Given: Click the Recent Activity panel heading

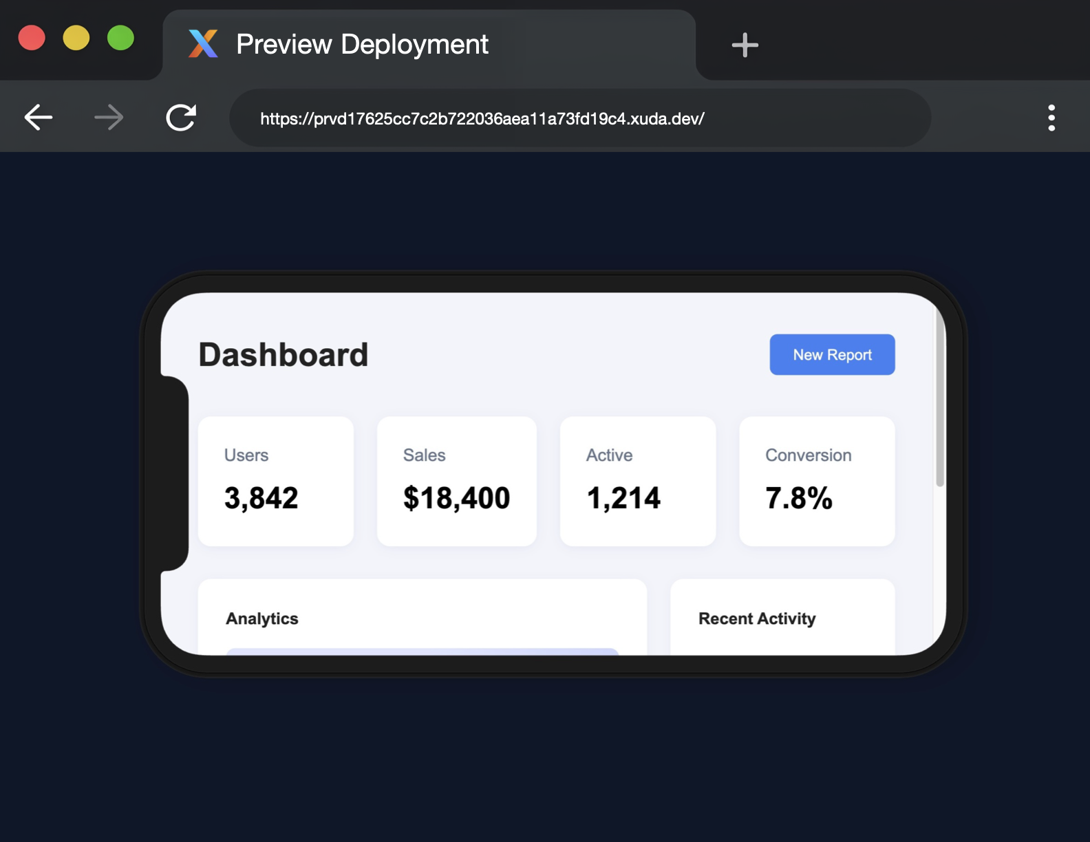Looking at the screenshot, I should point(757,618).
